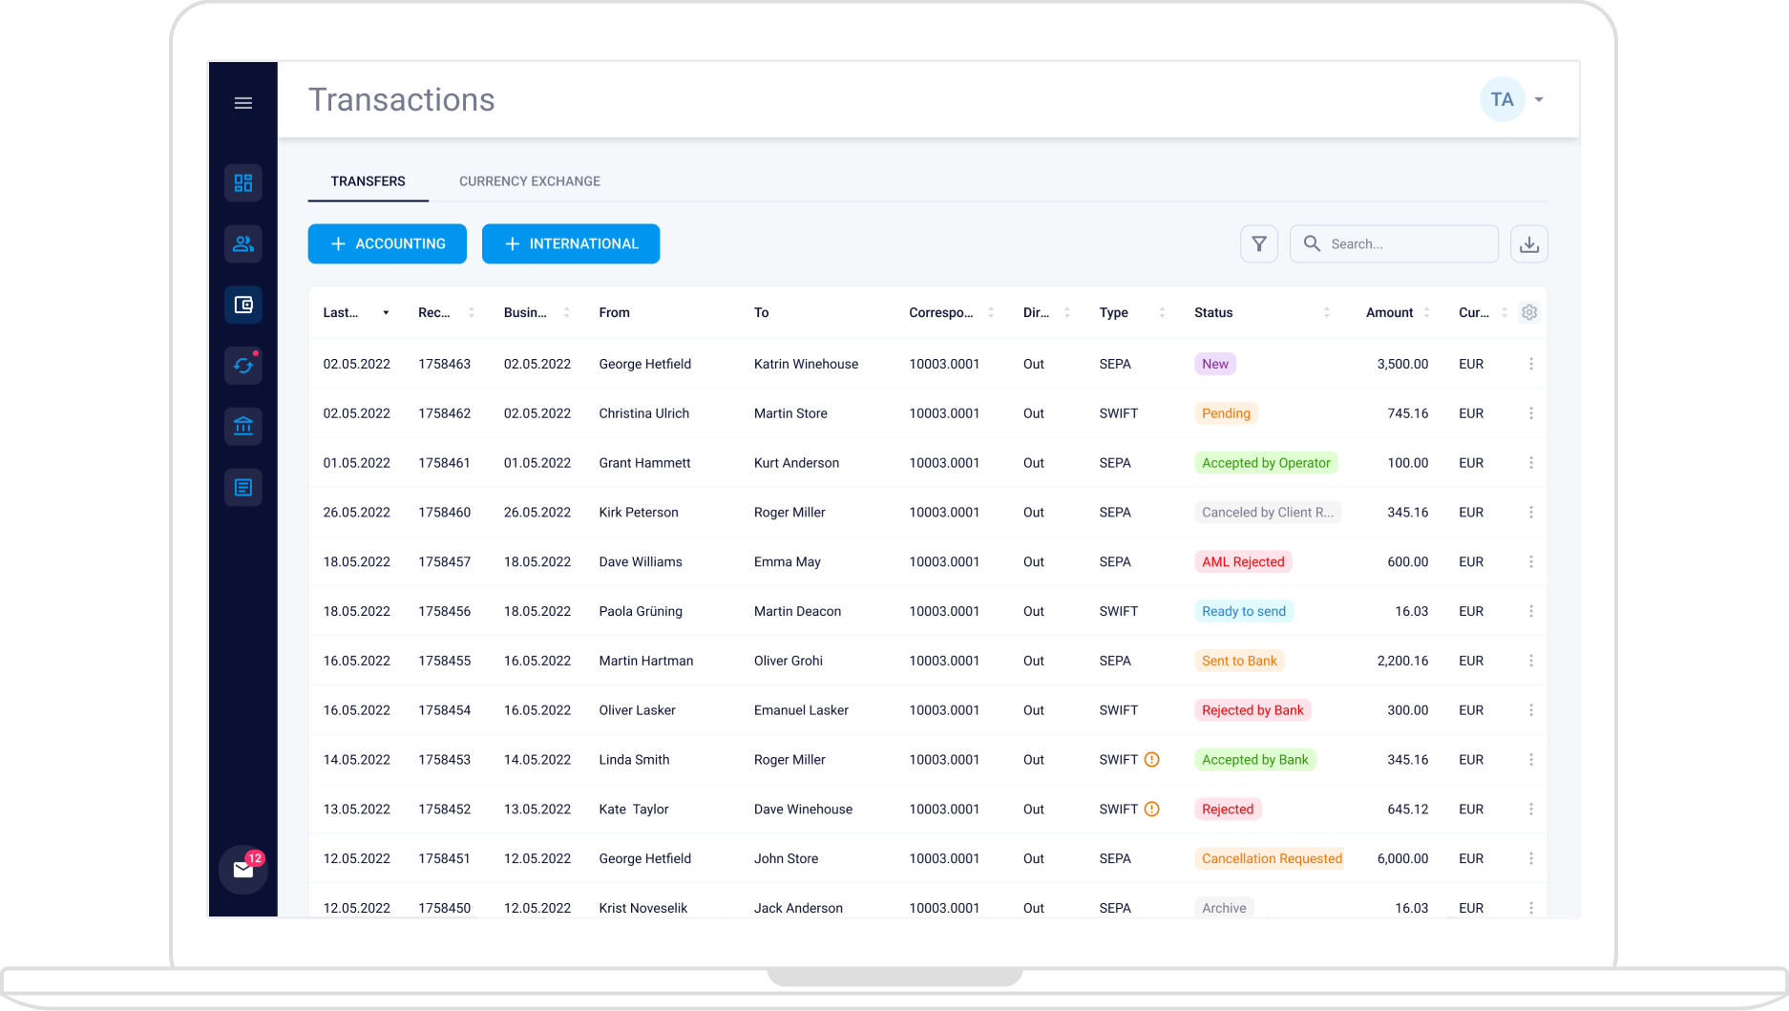Click the filter icon above the table
This screenshot has height=1011, width=1789.
(1259, 243)
